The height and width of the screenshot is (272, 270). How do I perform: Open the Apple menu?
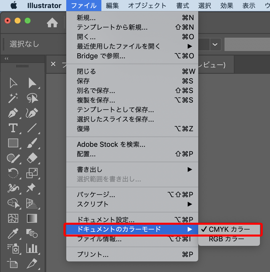tap(14, 5)
